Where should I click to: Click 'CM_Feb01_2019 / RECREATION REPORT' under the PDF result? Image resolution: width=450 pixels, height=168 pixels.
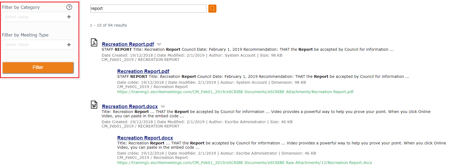(141, 60)
